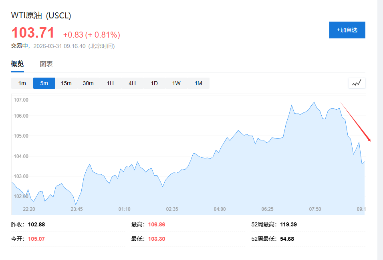The image size is (383, 260).
Task: Select the 15m timeframe
Action: click(x=66, y=83)
